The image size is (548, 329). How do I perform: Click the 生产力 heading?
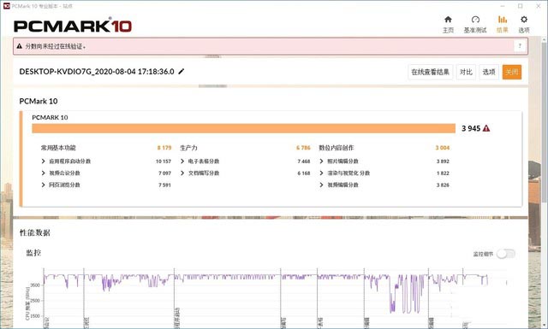tap(188, 148)
